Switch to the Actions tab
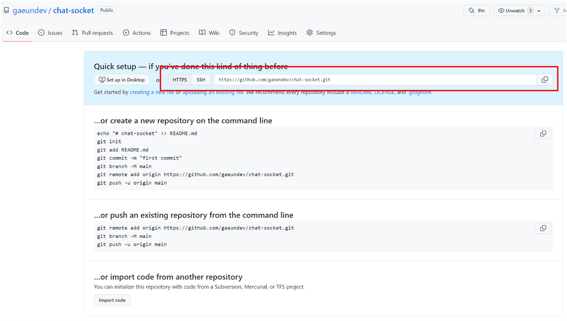The height and width of the screenshot is (321, 567). point(137,33)
